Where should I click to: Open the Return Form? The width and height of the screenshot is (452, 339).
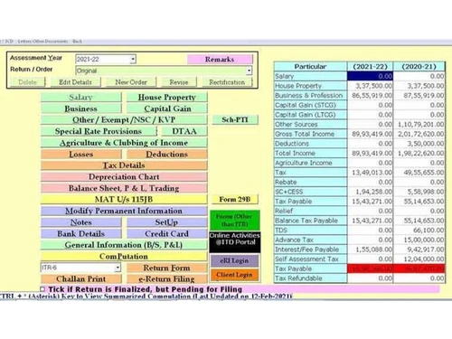click(167, 268)
